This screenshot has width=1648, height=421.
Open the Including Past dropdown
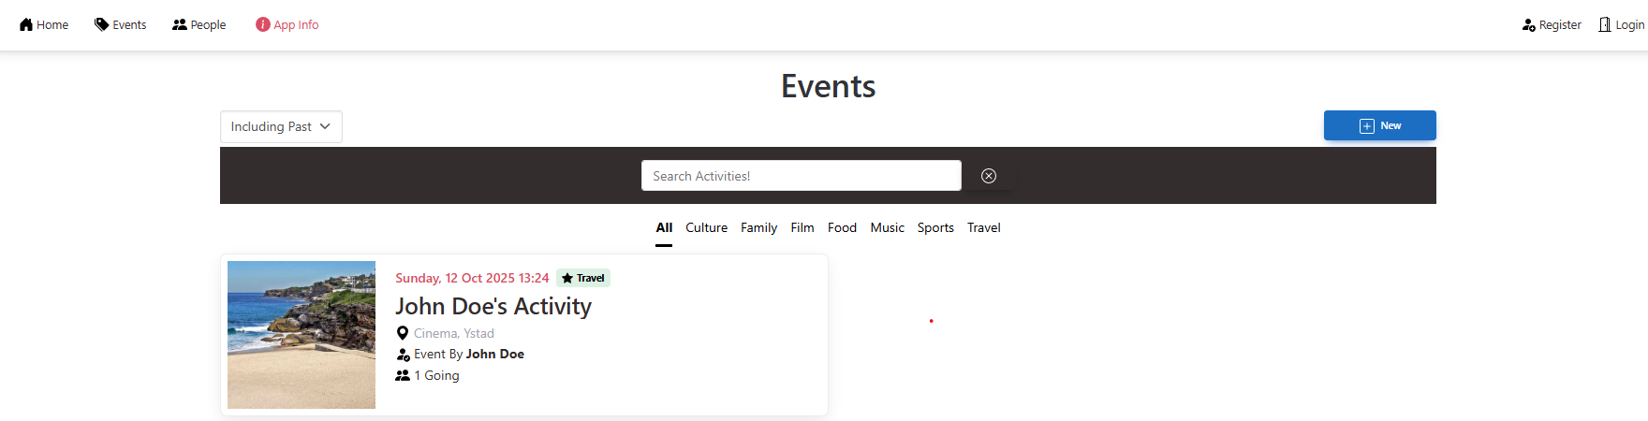pyautogui.click(x=272, y=126)
